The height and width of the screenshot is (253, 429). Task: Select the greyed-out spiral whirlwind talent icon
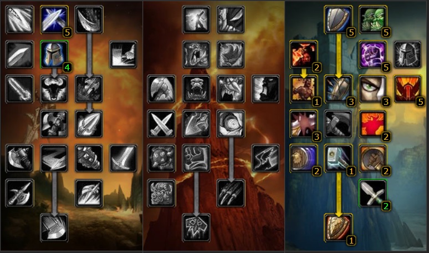point(231,124)
